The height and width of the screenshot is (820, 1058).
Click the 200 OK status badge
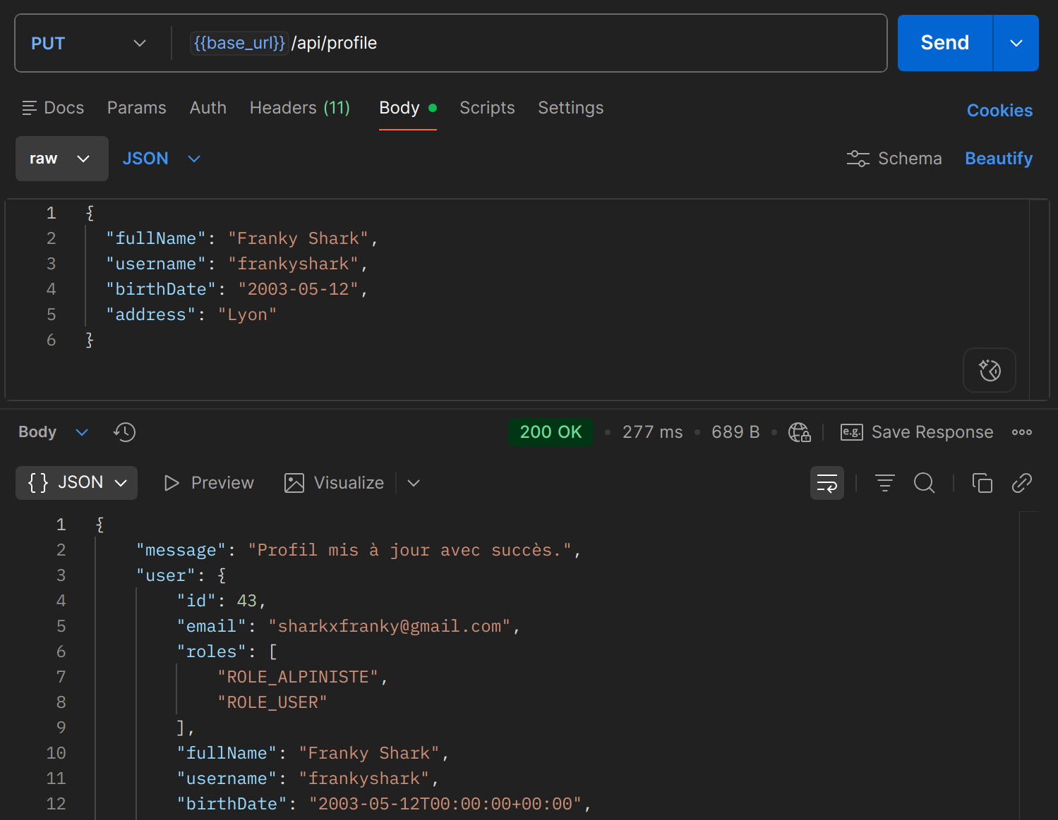551,432
